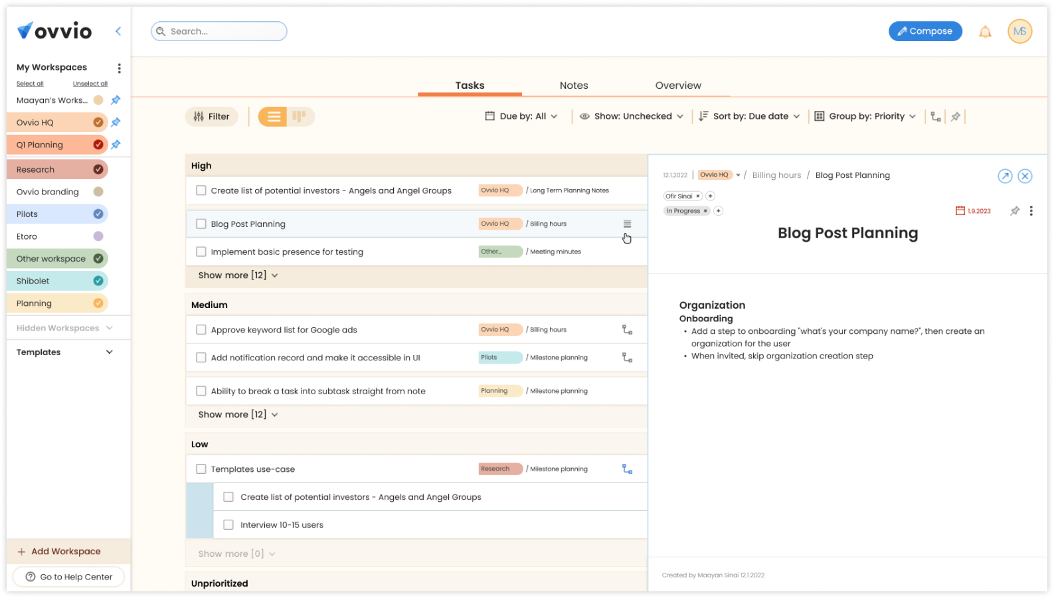The height and width of the screenshot is (598, 1054).
Task: Click the pin icon in the tasks toolbar
Action: (956, 117)
